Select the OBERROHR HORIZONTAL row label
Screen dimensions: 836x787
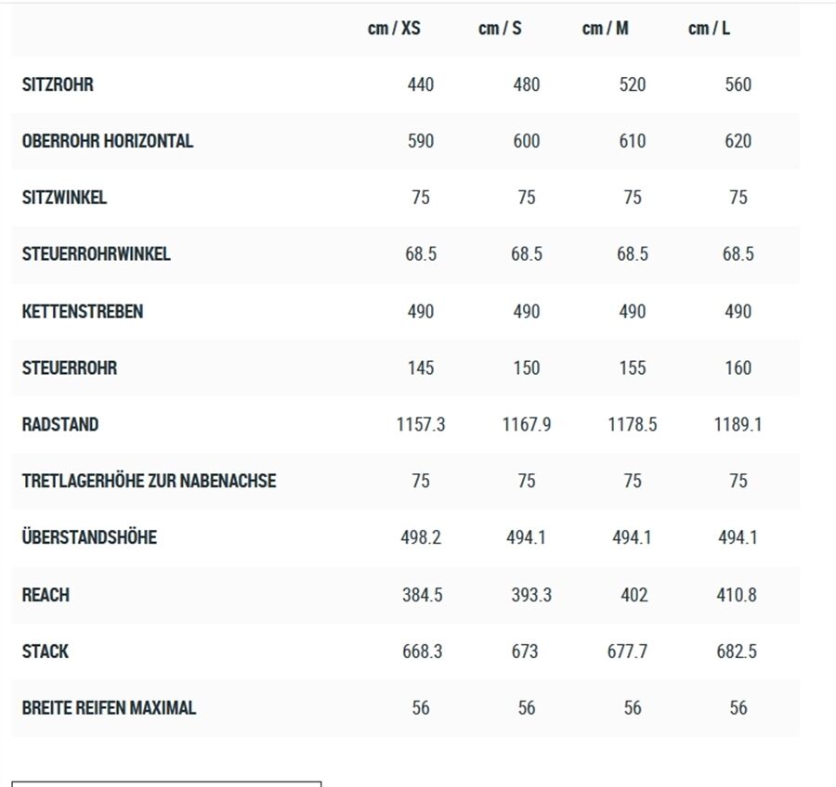108,141
